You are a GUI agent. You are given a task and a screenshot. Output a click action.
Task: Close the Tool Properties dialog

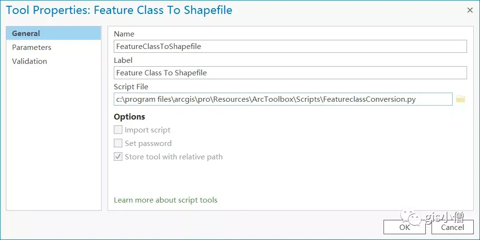pyautogui.click(x=469, y=10)
